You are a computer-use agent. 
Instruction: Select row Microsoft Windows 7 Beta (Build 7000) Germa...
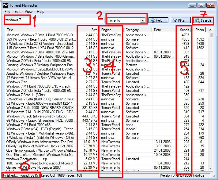106,56
